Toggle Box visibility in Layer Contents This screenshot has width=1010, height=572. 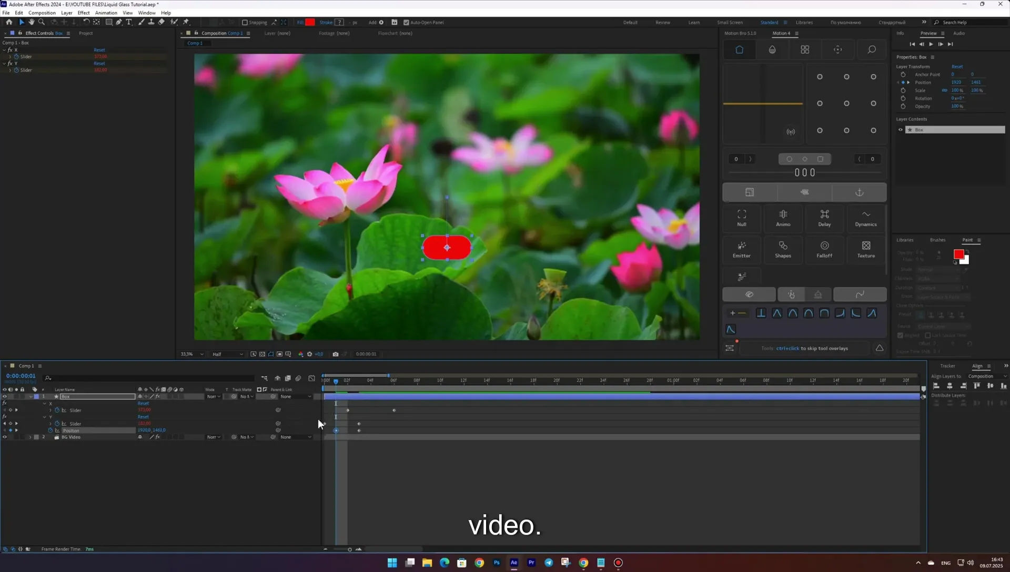(901, 130)
